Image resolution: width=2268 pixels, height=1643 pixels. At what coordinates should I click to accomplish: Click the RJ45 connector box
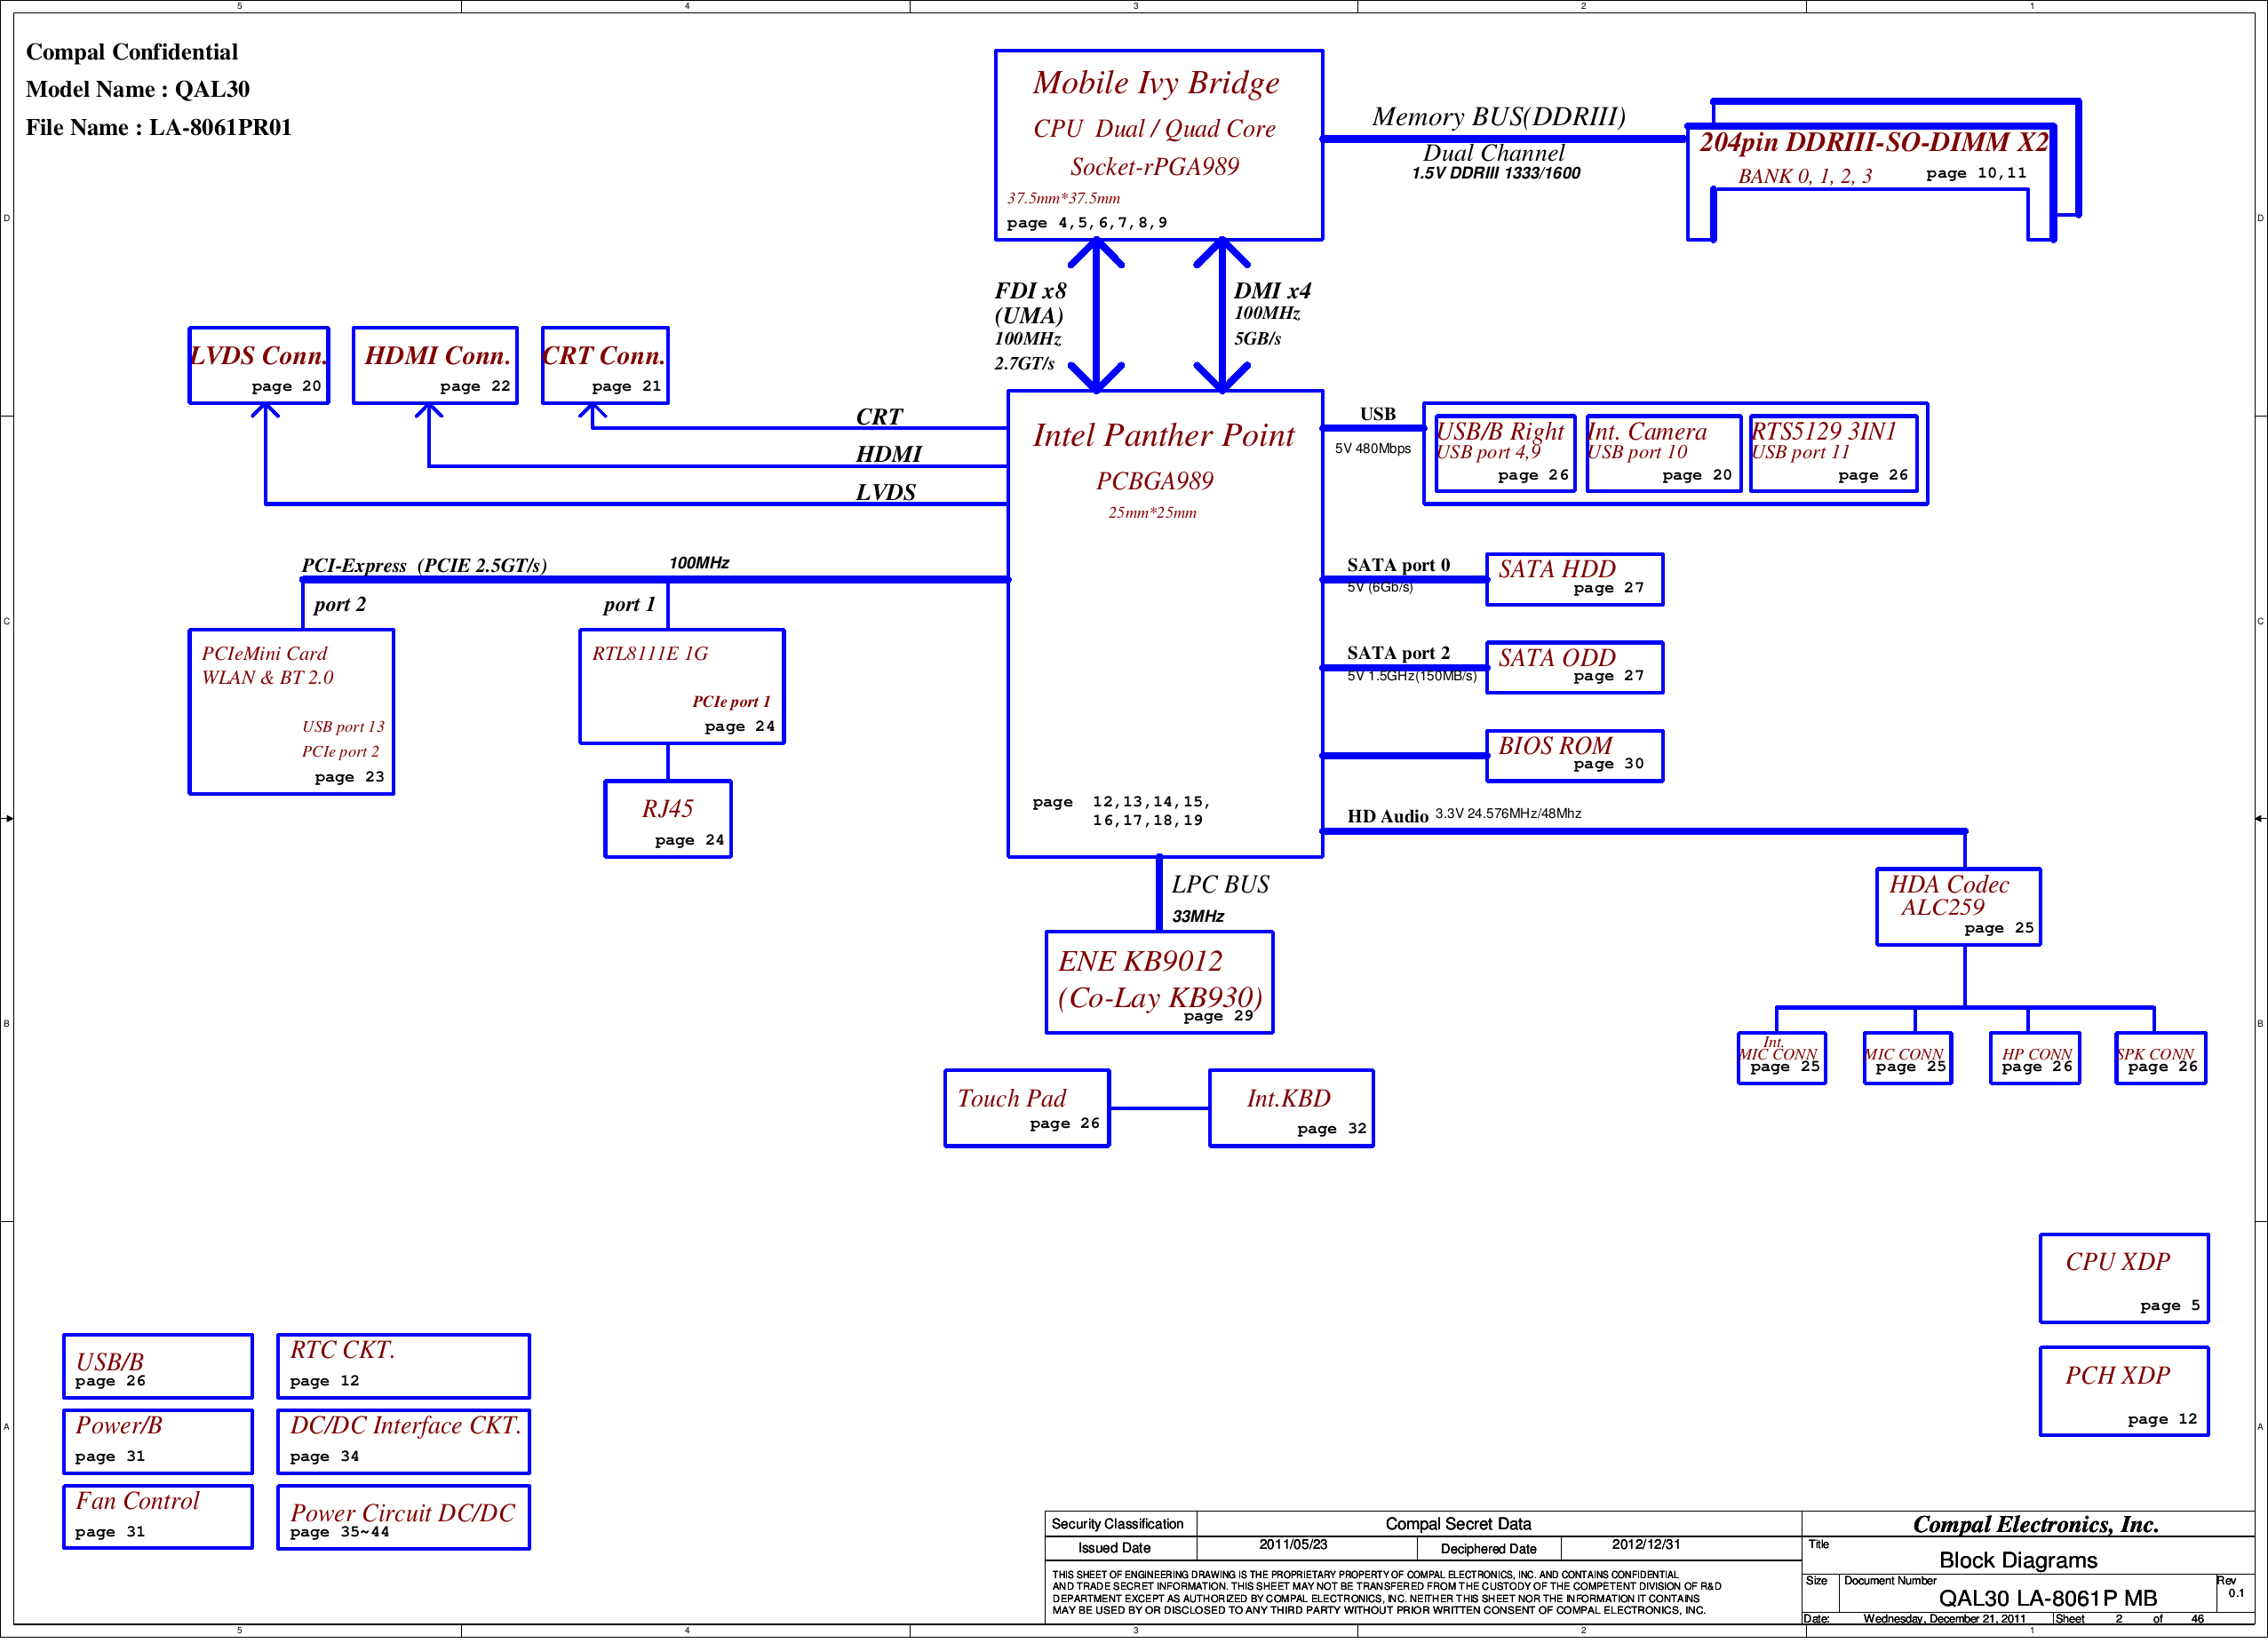[667, 819]
